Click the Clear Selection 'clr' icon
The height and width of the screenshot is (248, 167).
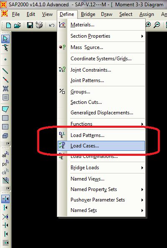tap(5, 172)
